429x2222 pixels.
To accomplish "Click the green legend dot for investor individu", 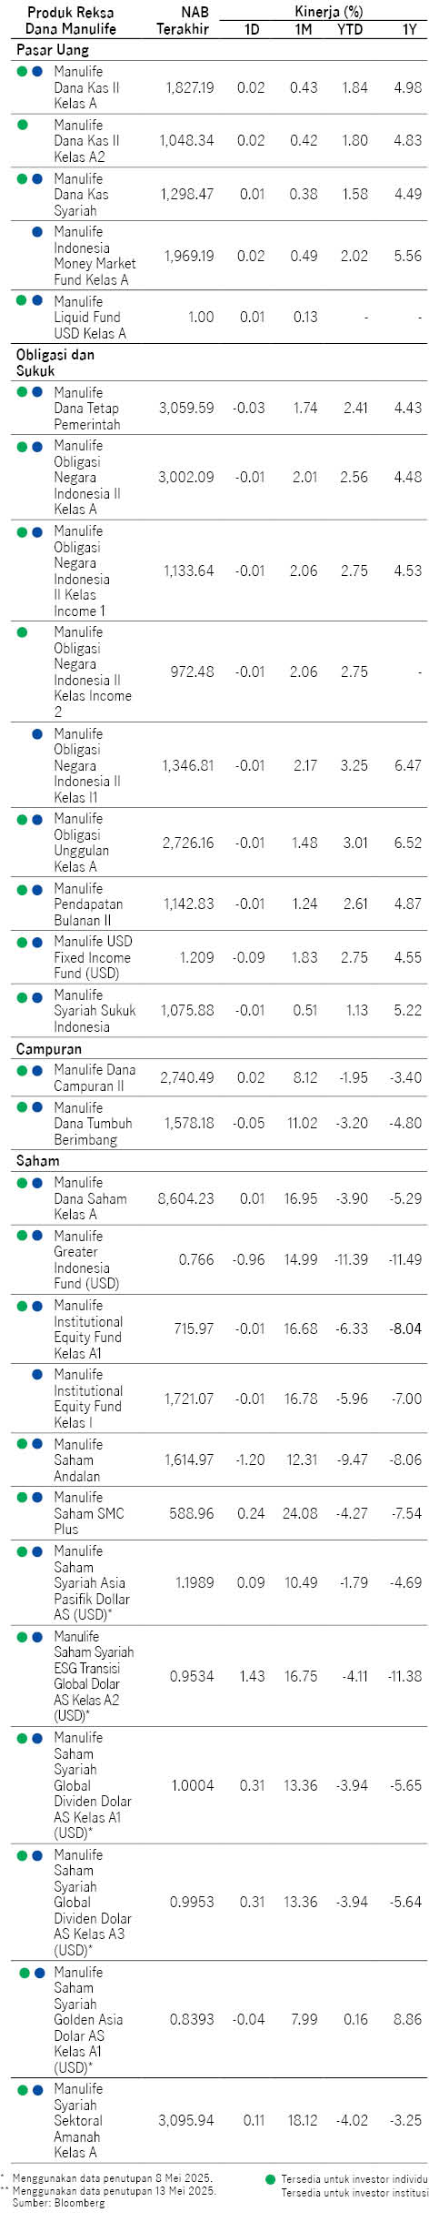I will (270, 2179).
